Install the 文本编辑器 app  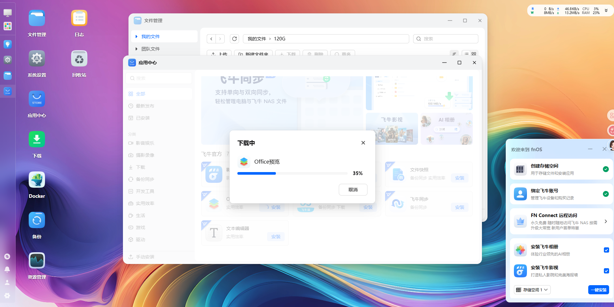point(276,237)
